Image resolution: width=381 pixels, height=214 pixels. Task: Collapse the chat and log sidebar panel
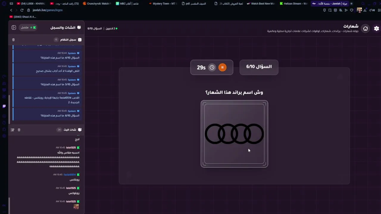click(14, 27)
